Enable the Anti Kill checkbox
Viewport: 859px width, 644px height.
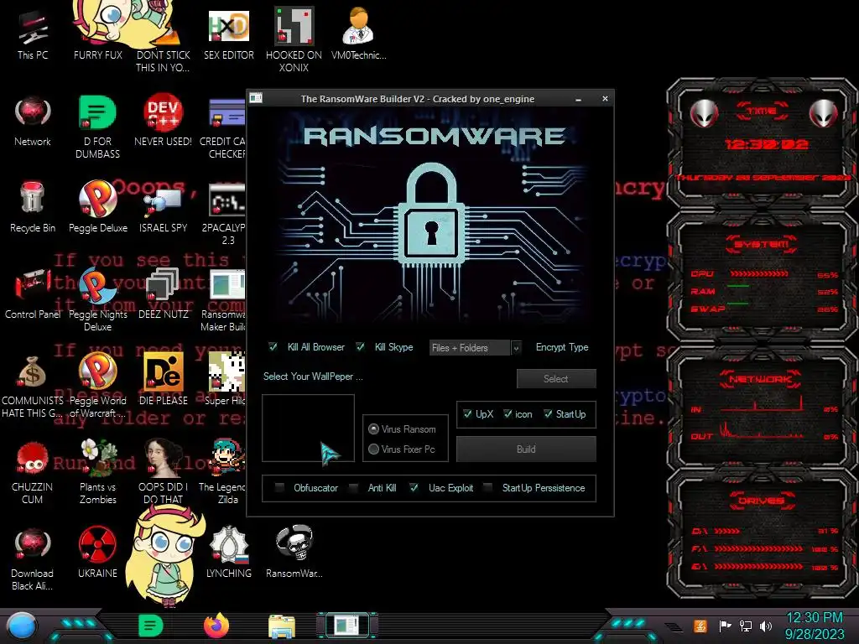pos(354,487)
